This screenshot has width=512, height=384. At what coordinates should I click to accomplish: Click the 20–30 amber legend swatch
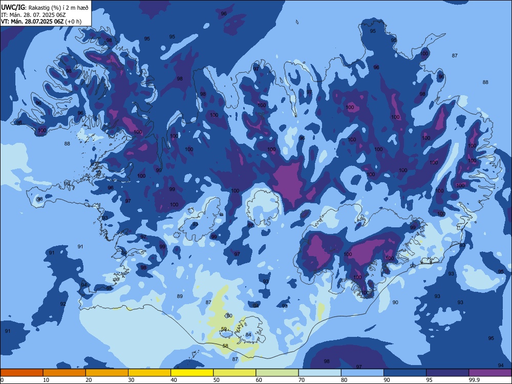pos(107,373)
